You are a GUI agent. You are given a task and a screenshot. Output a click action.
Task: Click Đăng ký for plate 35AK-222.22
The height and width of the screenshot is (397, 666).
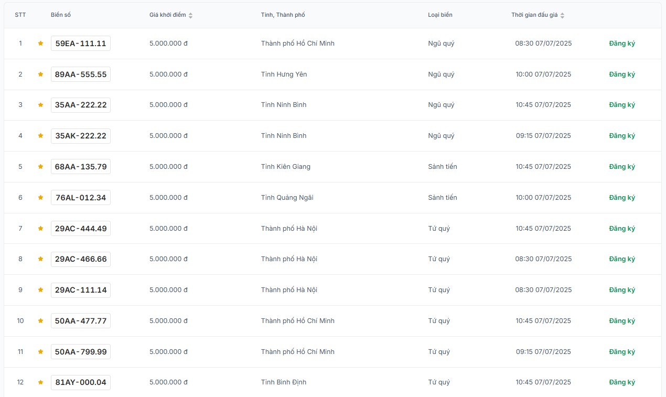622,136
